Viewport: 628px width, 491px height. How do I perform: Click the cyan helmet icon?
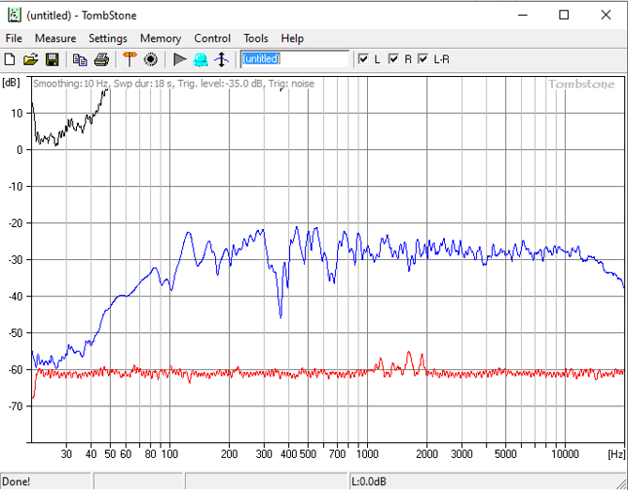point(201,59)
